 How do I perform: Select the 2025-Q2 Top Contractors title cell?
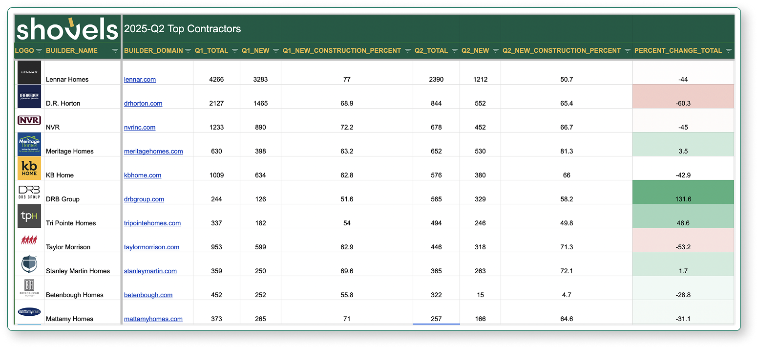click(x=182, y=29)
